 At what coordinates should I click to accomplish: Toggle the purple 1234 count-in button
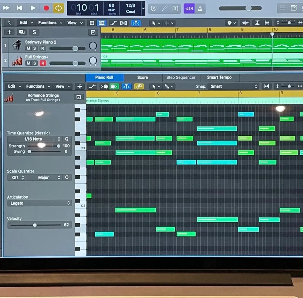pyautogui.click(x=189, y=9)
